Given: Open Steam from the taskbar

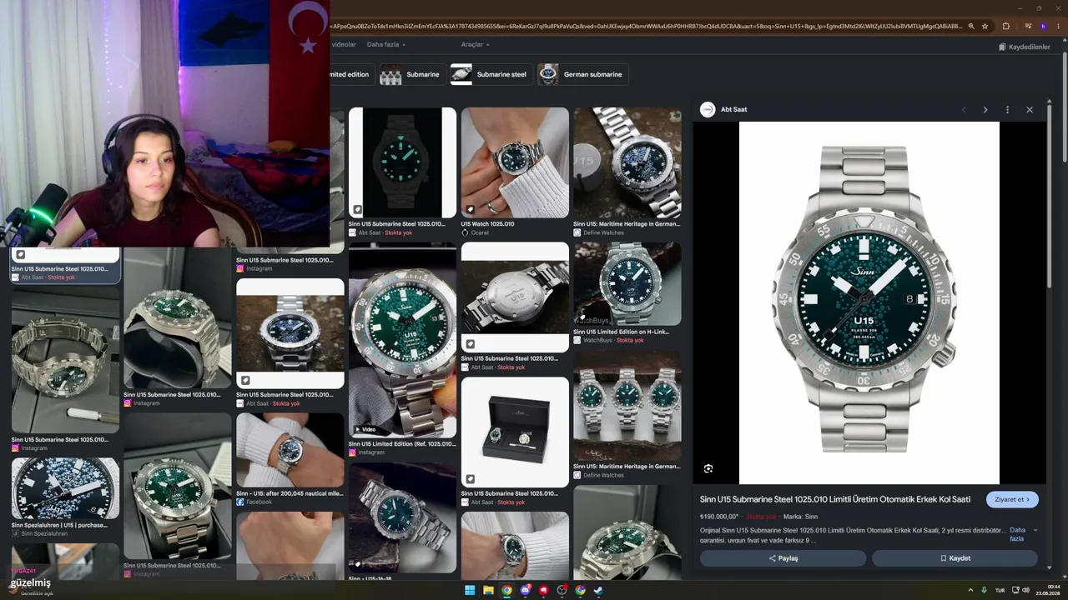Looking at the screenshot, I should point(598,590).
